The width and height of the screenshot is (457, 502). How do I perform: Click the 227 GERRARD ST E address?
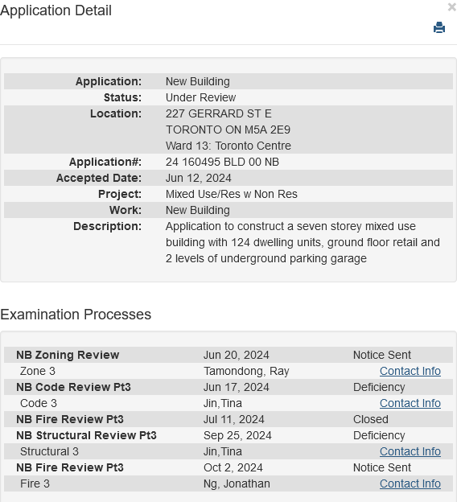click(218, 113)
